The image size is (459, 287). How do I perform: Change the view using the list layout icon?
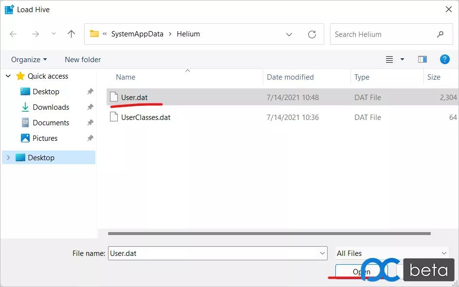tap(389, 59)
